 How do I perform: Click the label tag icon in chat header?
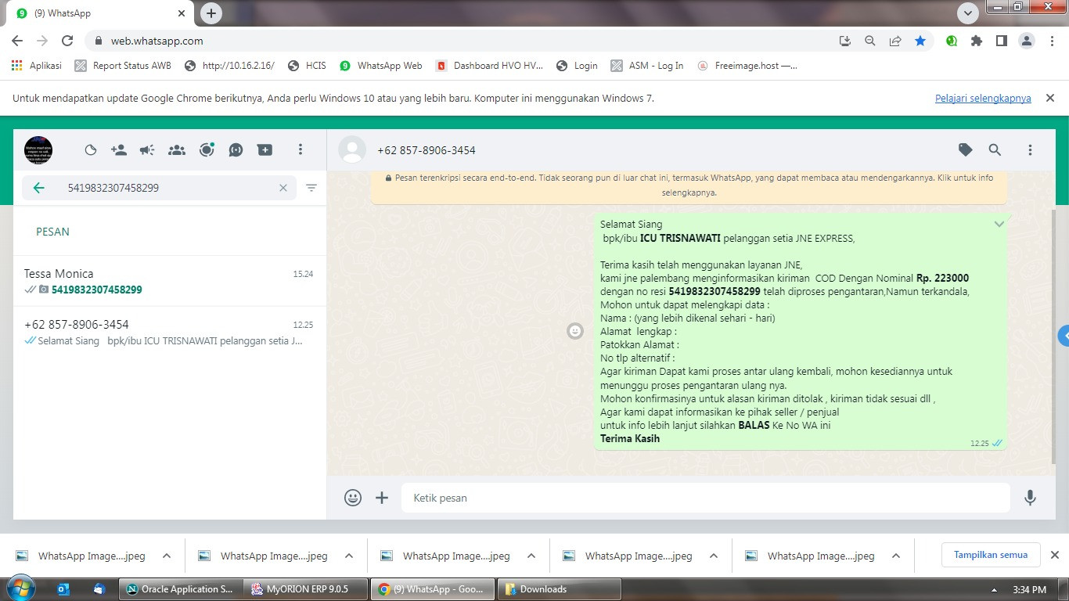click(x=966, y=149)
